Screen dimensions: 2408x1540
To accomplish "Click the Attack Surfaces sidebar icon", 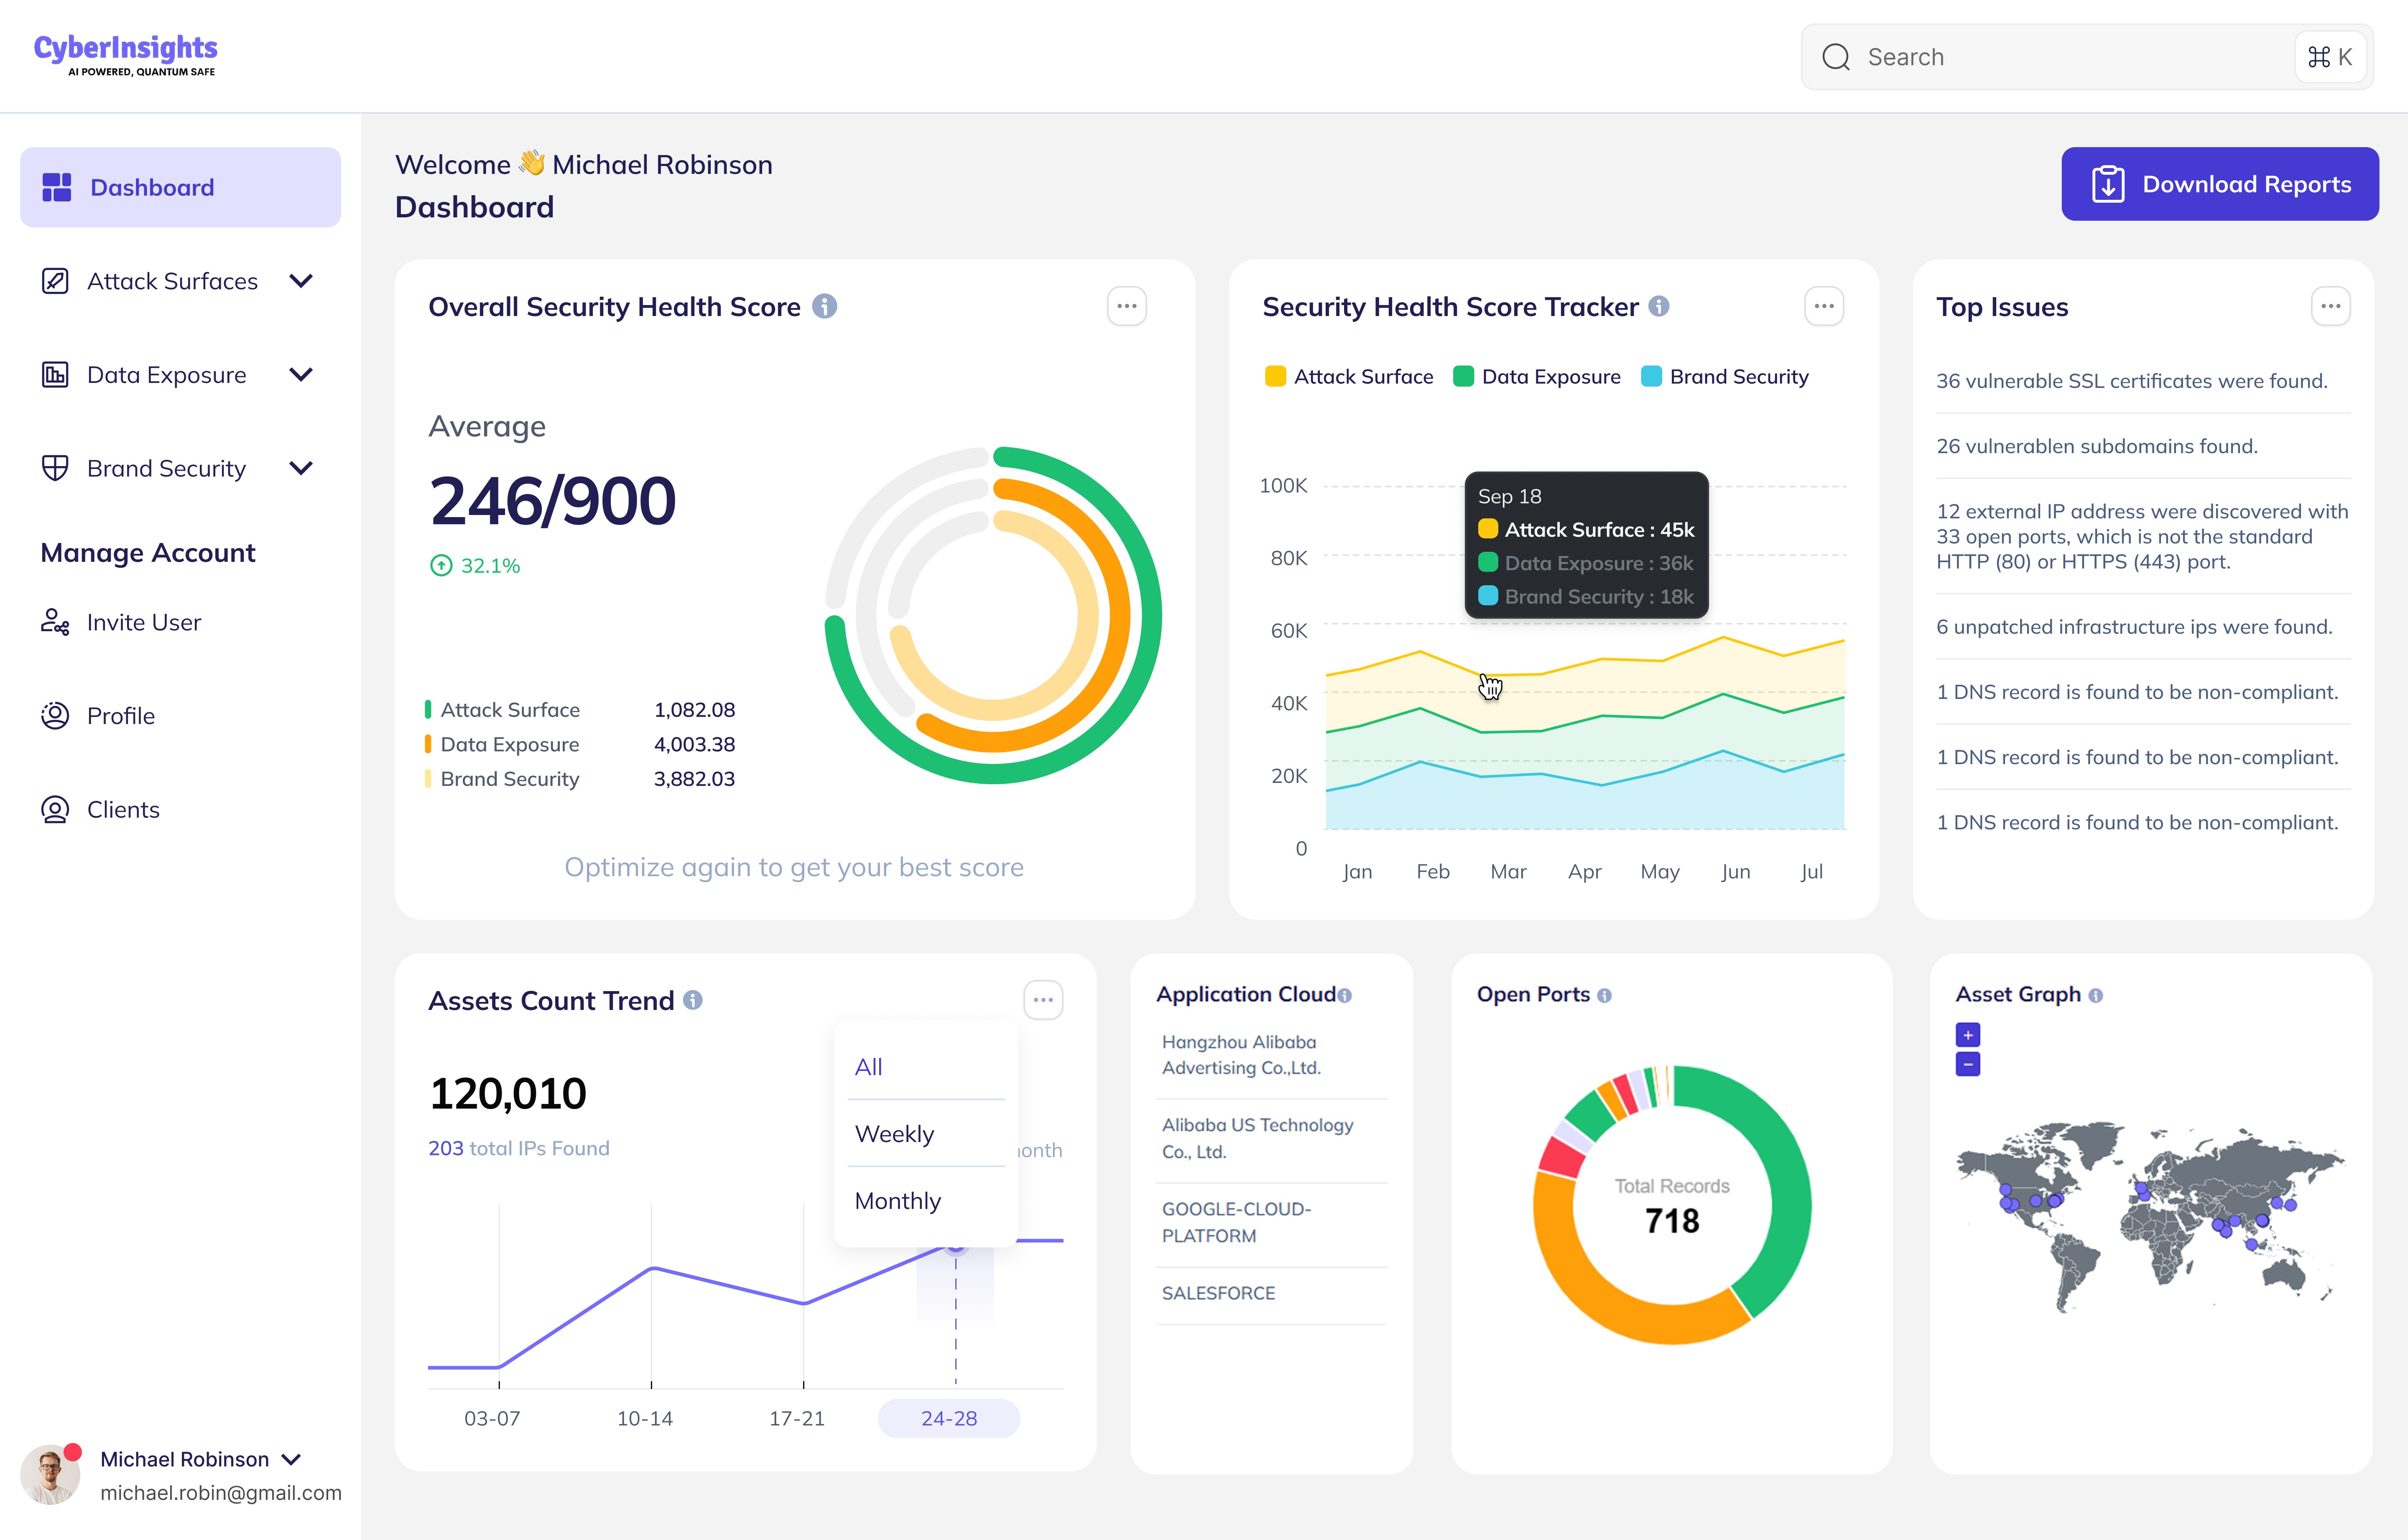I will [x=55, y=281].
